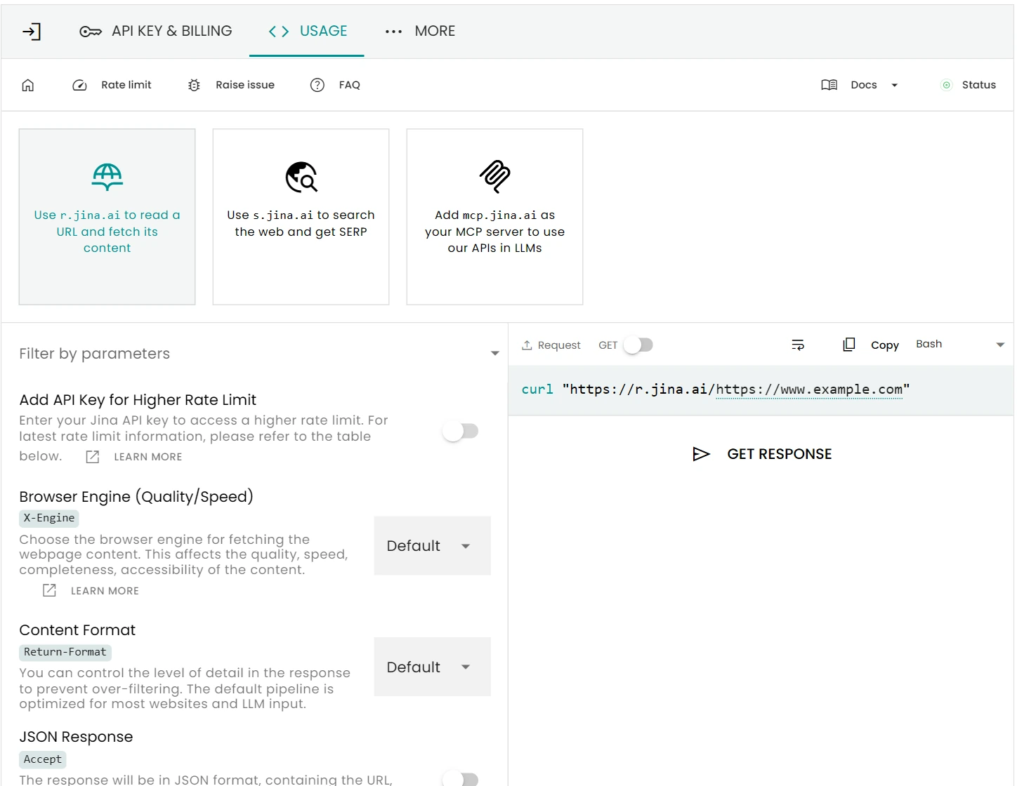1036x786 pixels.
Task: Open the home icon in the sub-navigation
Action: point(28,85)
